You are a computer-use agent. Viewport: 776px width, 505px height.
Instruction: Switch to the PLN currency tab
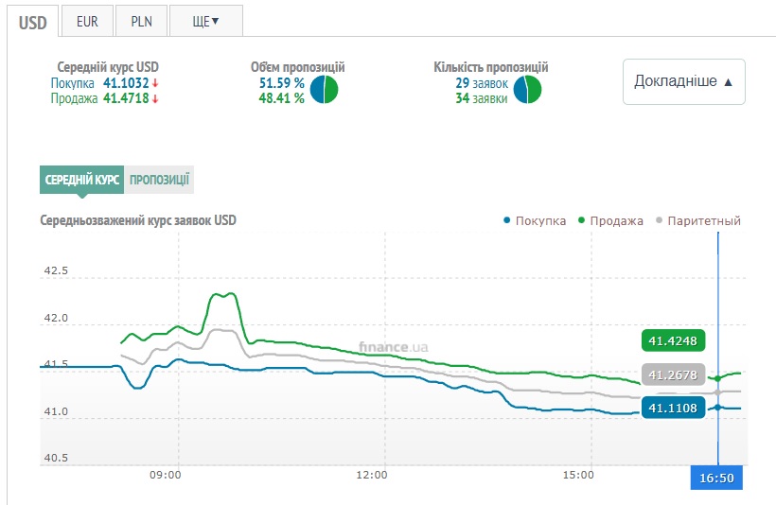[141, 21]
